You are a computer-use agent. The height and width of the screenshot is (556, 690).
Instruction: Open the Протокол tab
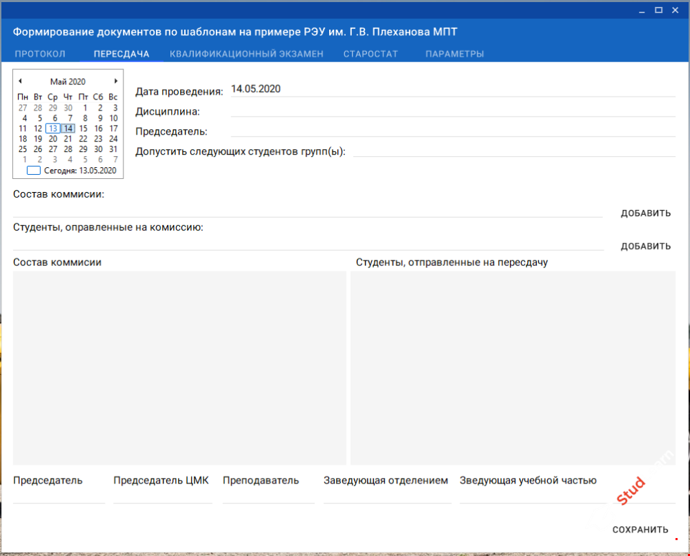pos(40,54)
